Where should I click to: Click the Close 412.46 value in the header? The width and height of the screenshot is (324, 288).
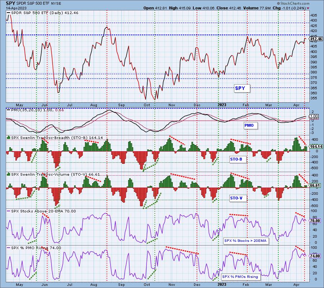pos(228,8)
